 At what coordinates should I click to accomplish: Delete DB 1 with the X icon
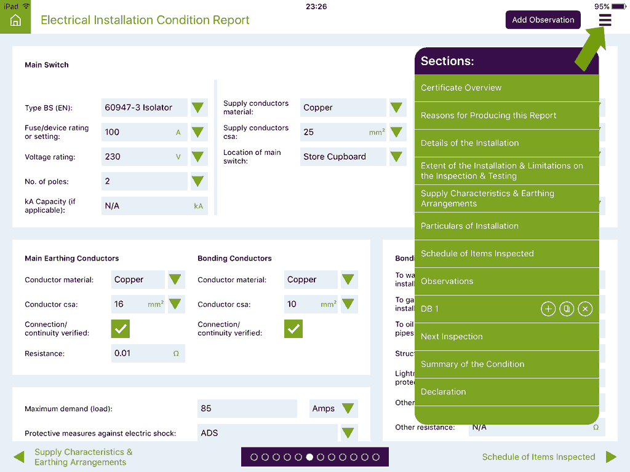(x=585, y=309)
